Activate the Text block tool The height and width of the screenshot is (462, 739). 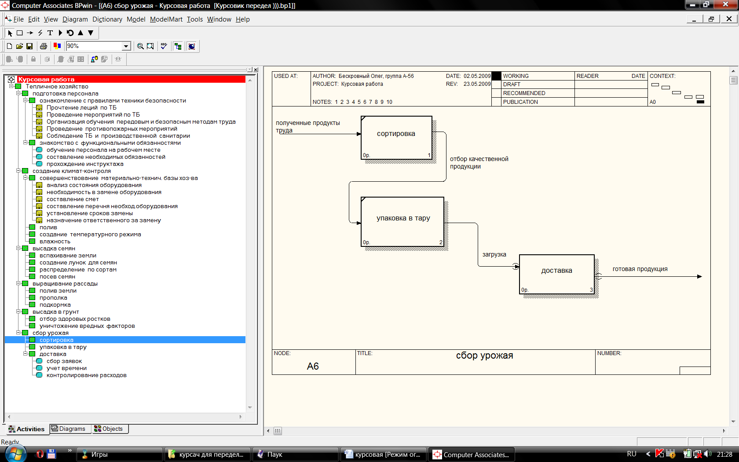tap(50, 33)
